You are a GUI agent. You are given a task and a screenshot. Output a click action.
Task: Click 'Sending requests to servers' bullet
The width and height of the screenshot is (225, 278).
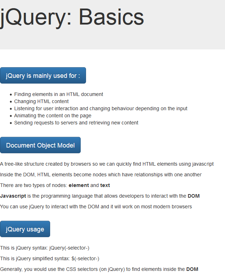pyautogui.click(x=76, y=123)
